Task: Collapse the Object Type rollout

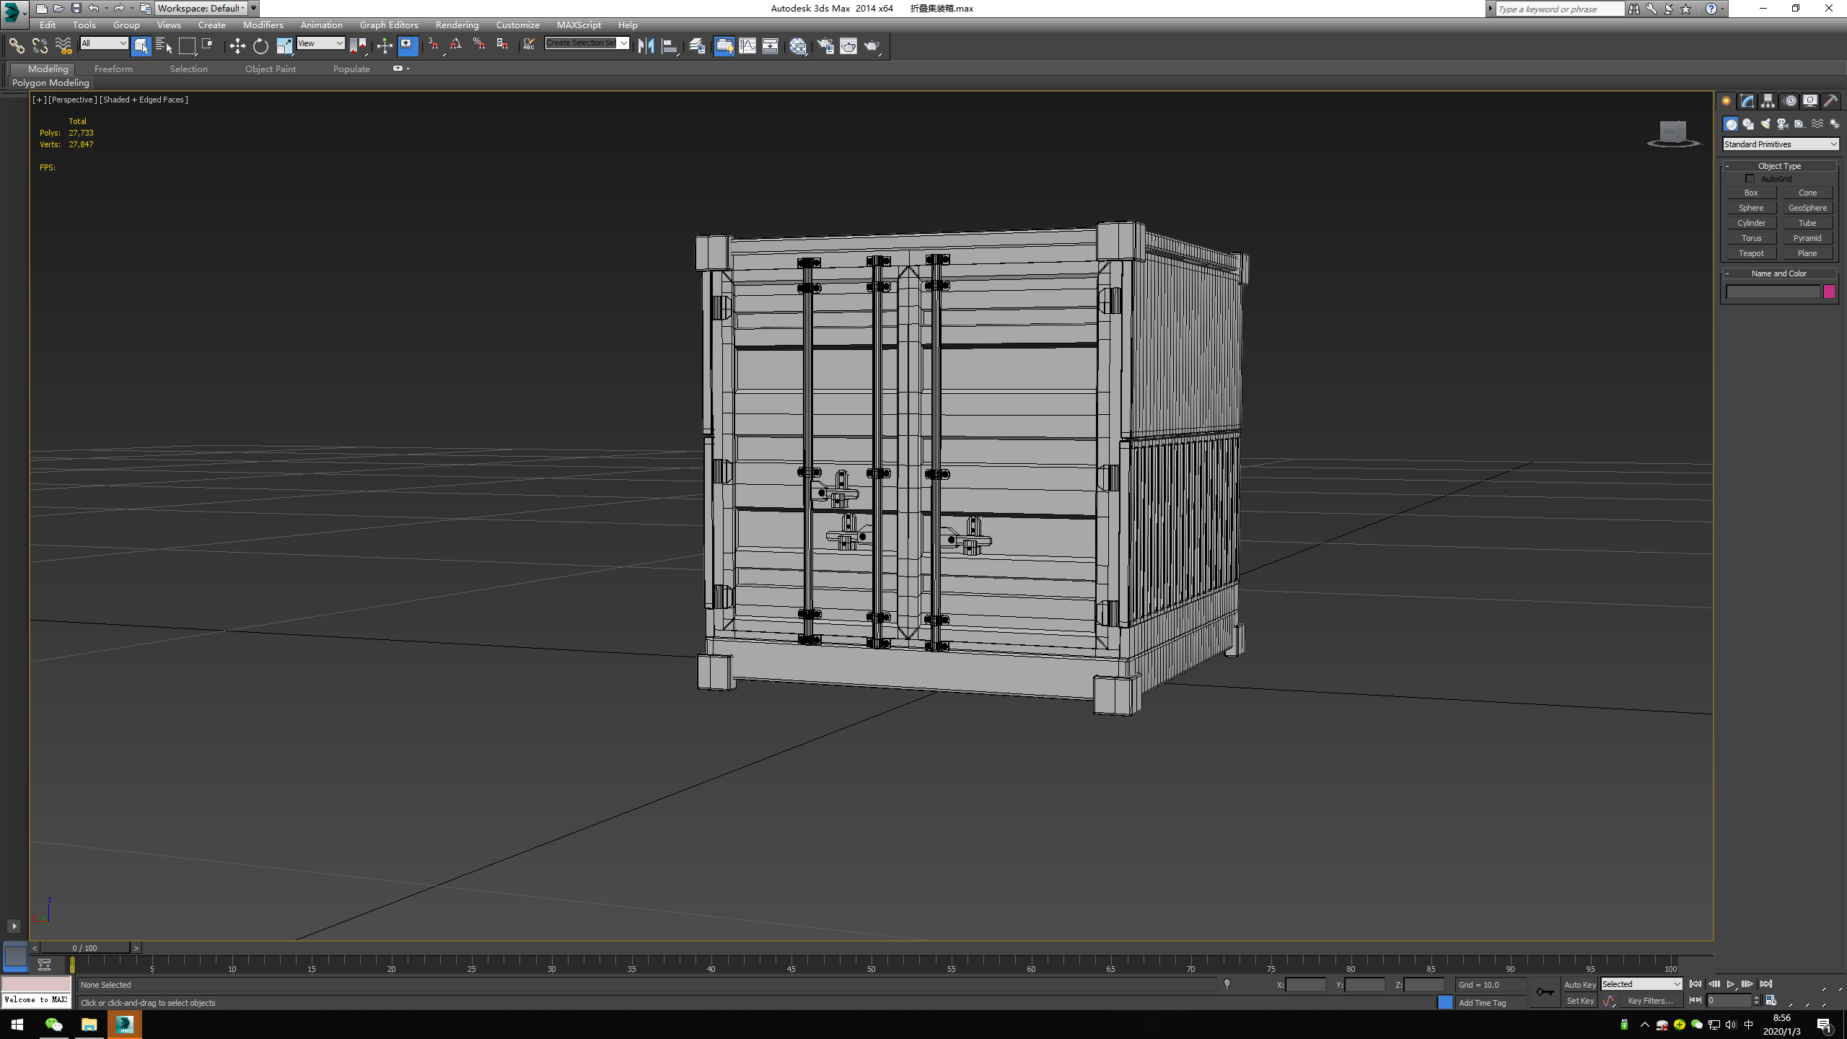Action: [x=1778, y=166]
